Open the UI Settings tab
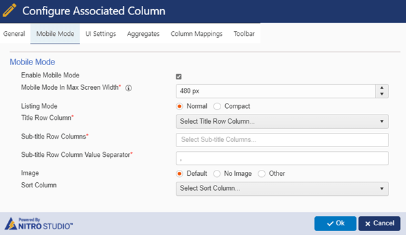406x235 pixels. coord(101,34)
